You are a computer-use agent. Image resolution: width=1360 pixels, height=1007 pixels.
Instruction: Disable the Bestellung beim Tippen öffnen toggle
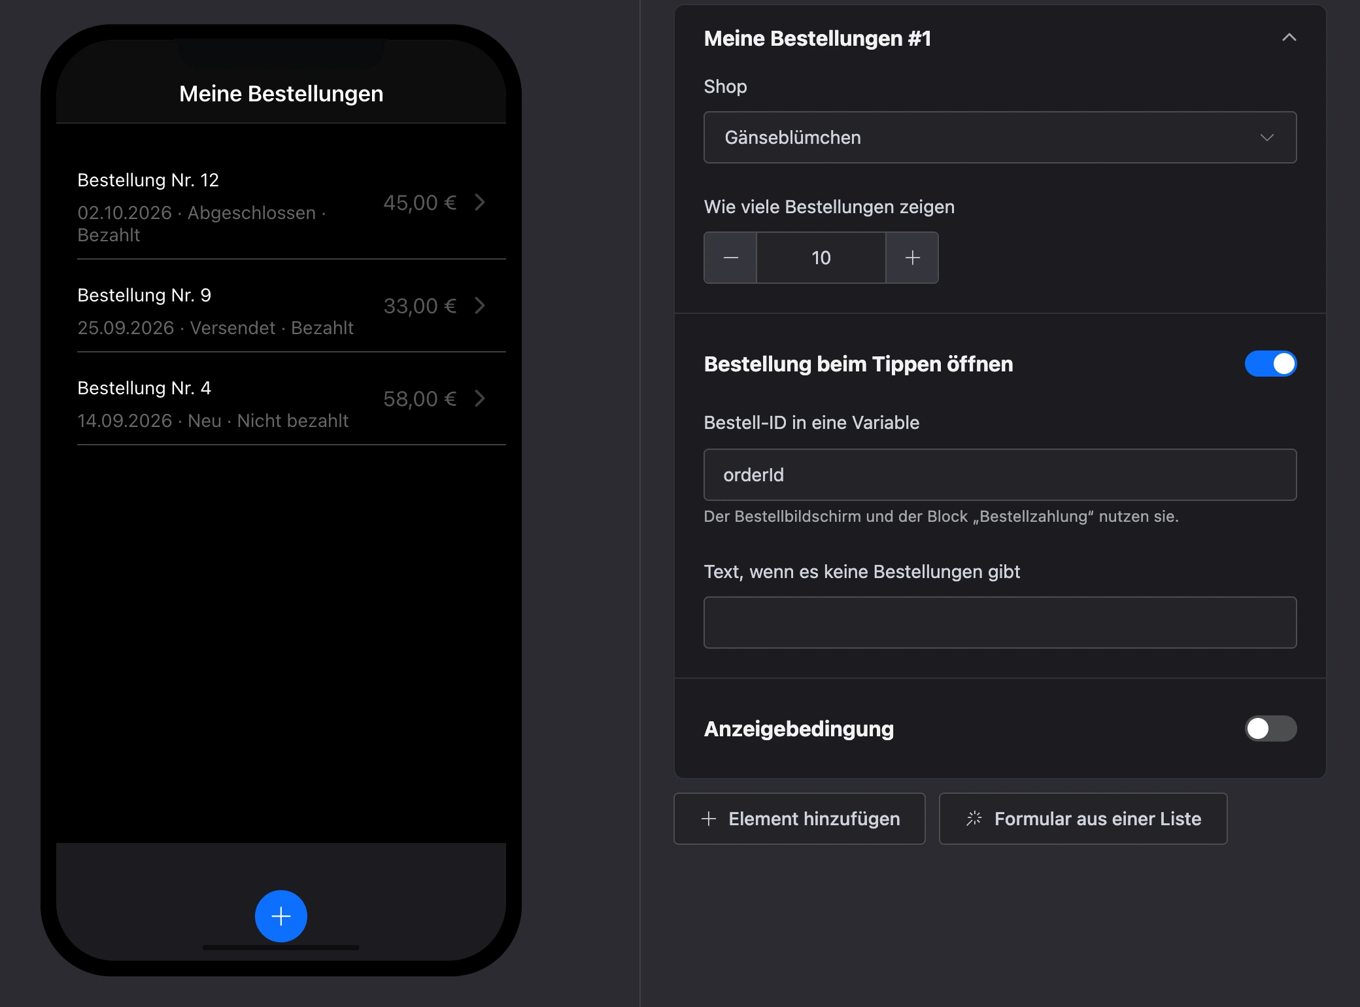tap(1270, 364)
